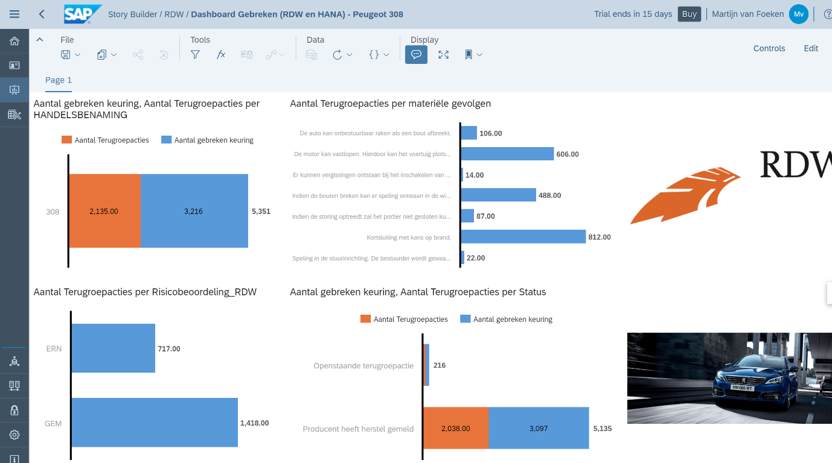
Task: Open the Info sidebar icon
Action: [14, 458]
